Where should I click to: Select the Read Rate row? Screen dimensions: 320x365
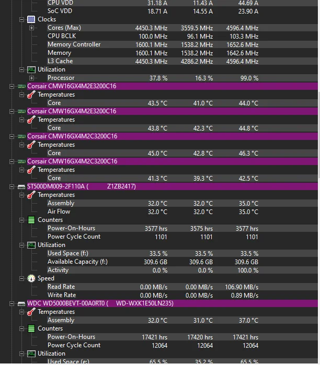[x=182, y=287]
